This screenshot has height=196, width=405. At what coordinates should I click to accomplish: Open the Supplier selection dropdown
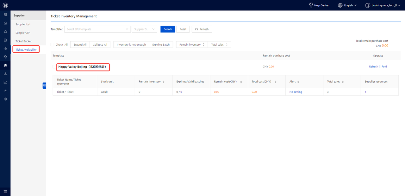click(x=144, y=29)
